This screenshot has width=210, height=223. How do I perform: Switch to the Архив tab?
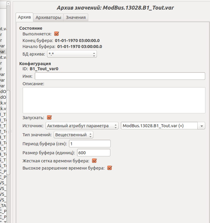(x=24, y=17)
